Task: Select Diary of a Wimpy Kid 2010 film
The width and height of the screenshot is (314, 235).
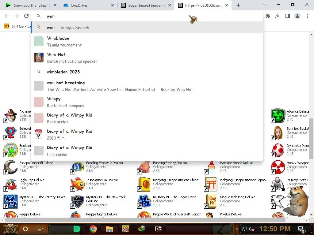Action: 147,135
